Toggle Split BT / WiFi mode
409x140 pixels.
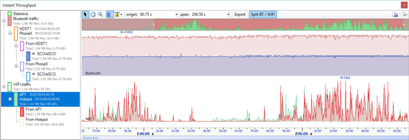(x=263, y=14)
